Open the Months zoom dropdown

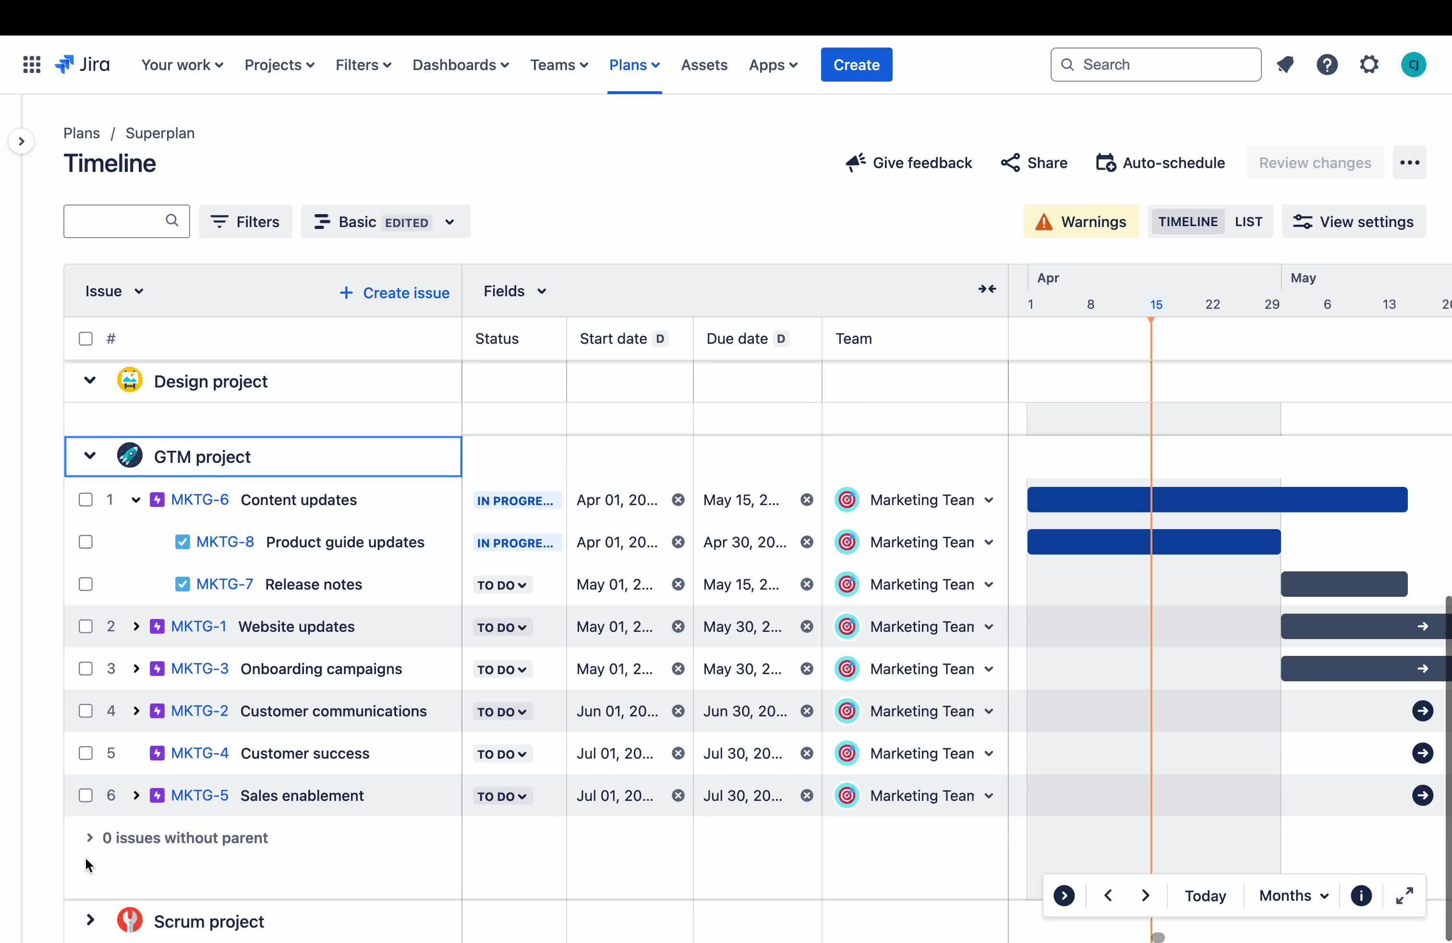1292,895
